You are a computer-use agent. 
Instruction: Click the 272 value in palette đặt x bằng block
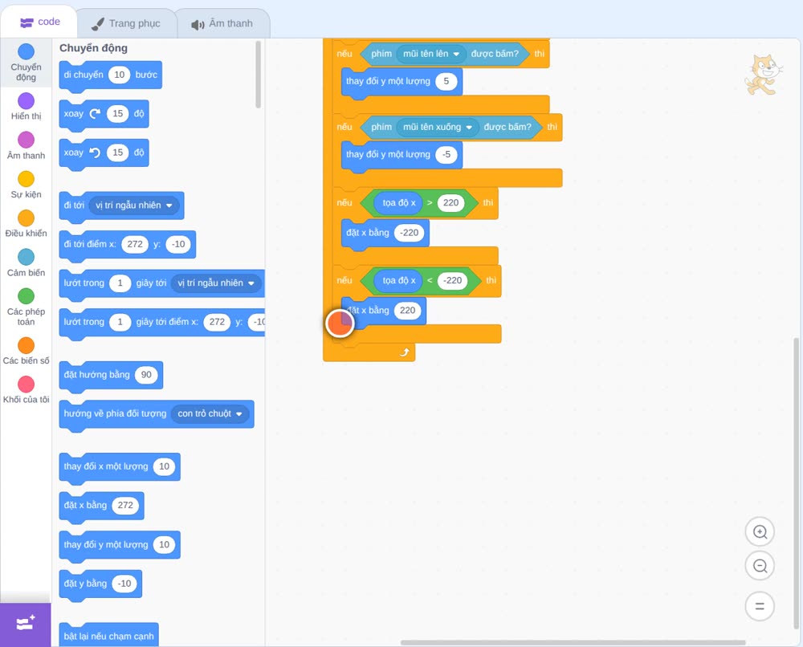pos(125,506)
